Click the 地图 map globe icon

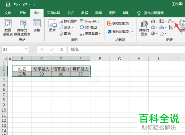click(x=182, y=23)
